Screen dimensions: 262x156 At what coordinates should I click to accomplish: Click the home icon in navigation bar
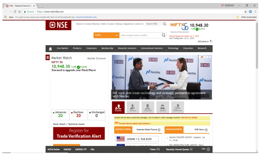coord(50,48)
